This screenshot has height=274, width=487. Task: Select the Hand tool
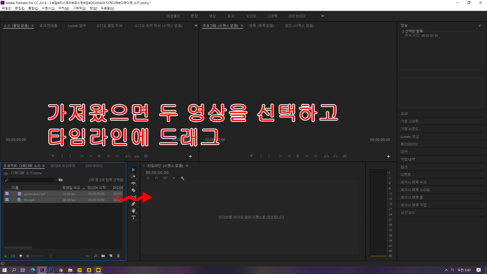pyautogui.click(x=133, y=211)
